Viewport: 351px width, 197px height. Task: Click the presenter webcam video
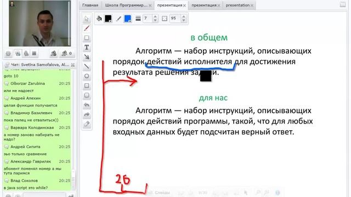(40, 24)
